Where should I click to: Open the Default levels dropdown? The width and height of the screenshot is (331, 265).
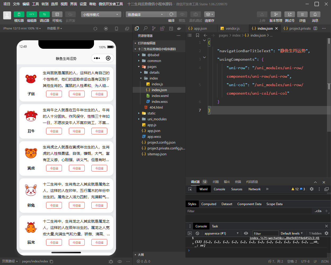(292, 233)
